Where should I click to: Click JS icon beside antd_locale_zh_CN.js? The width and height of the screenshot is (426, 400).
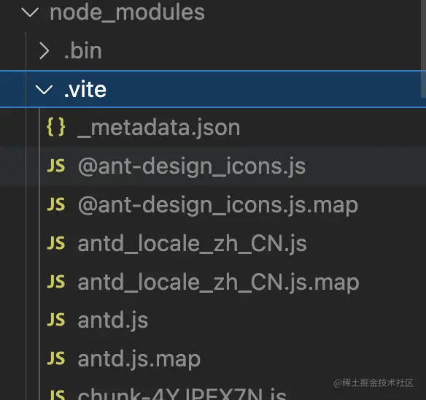pyautogui.click(x=56, y=243)
